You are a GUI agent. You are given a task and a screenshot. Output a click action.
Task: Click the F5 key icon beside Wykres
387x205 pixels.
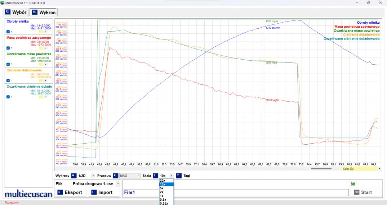point(35,12)
